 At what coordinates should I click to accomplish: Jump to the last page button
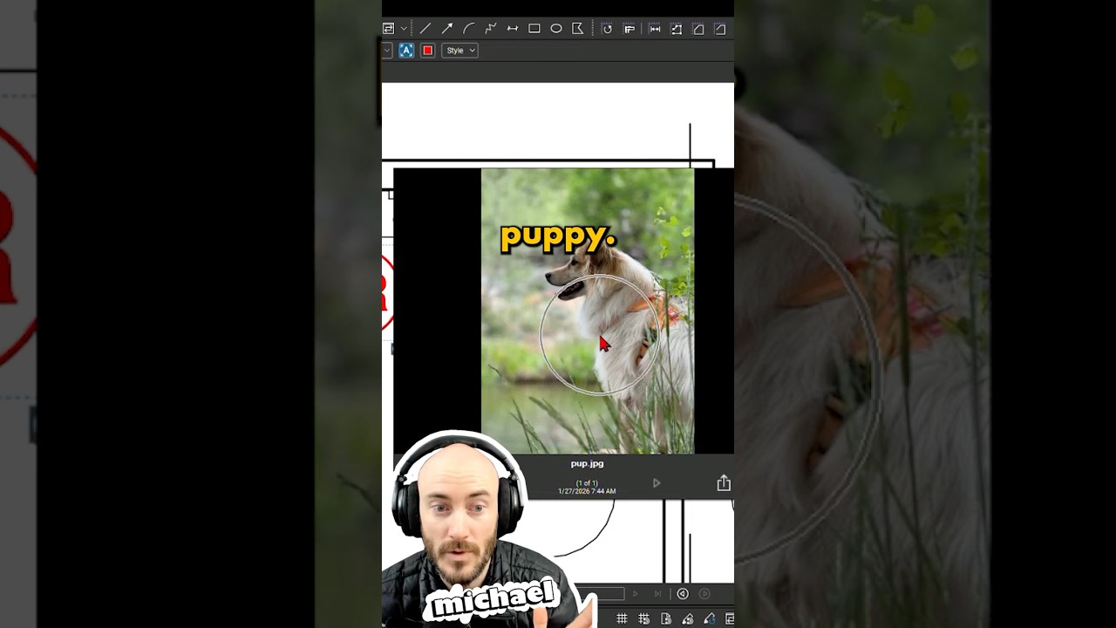pos(657,594)
